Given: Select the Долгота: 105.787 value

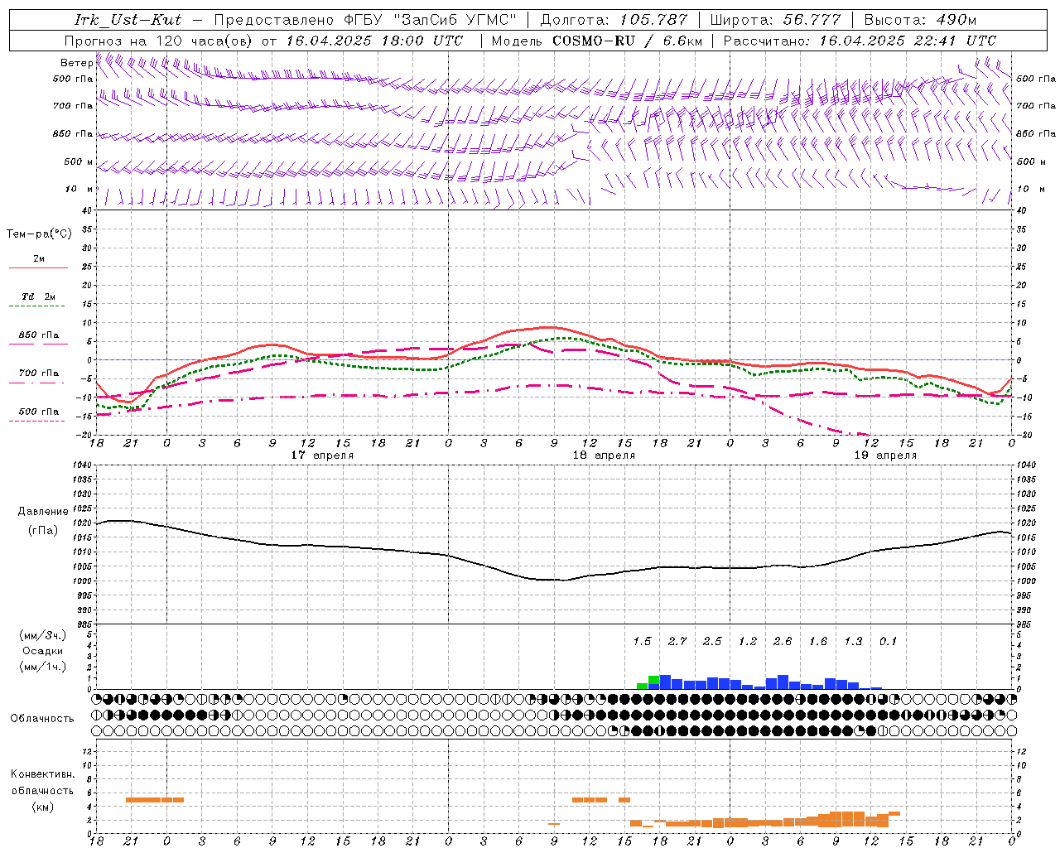Looking at the screenshot, I should coord(614,20).
